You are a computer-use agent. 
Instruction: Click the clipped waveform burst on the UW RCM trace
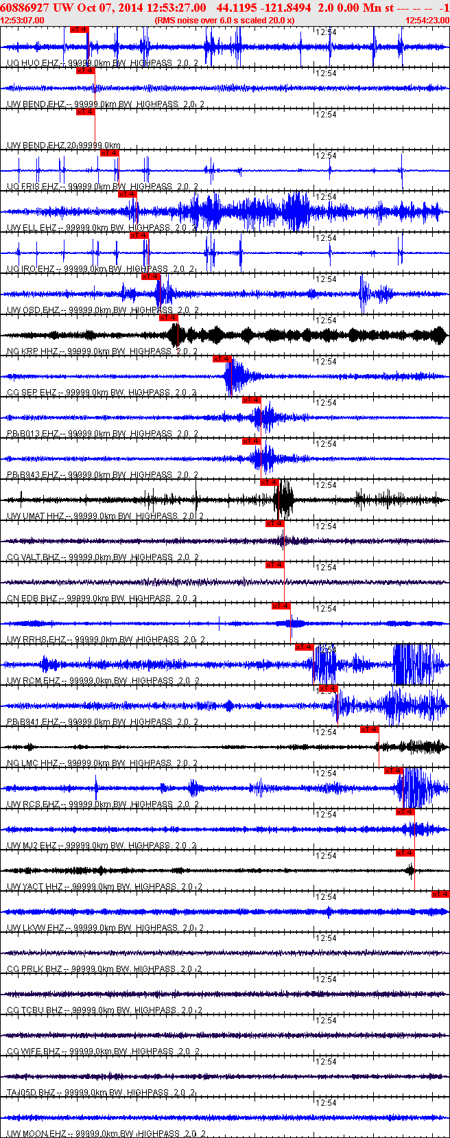414,664
